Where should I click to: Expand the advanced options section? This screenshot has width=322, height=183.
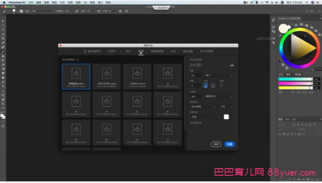click(196, 123)
